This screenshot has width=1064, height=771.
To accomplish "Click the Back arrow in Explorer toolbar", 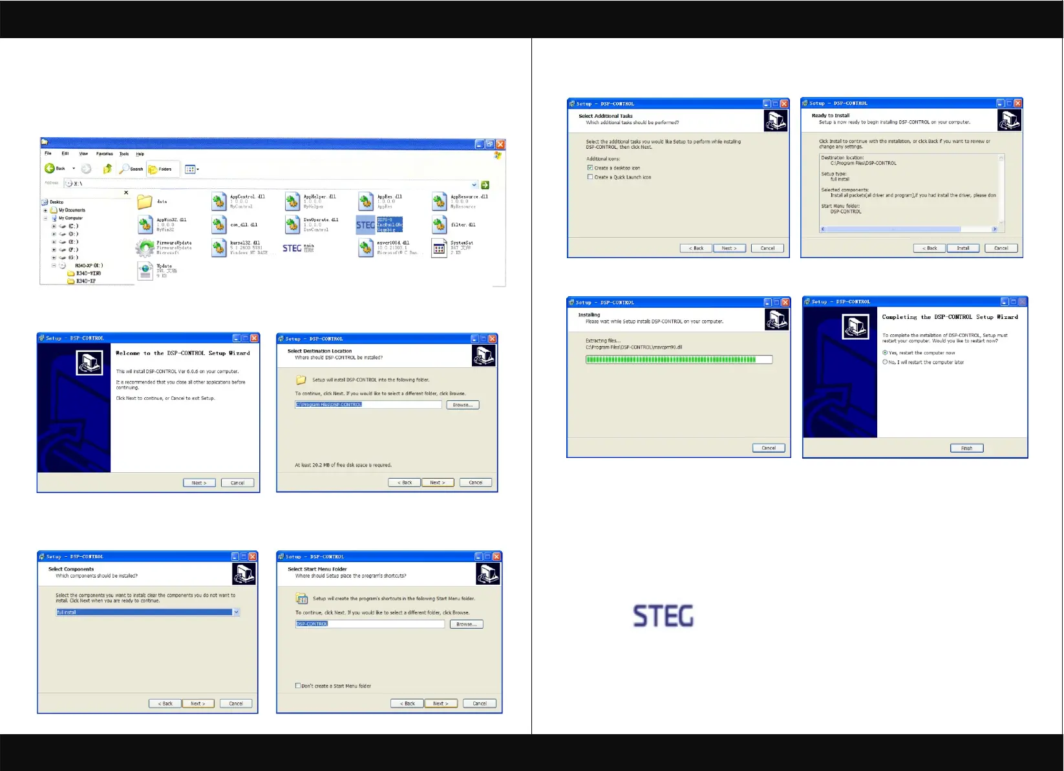I will (50, 169).
